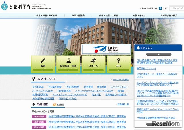
Task: Set font size to medium (中)
Action: (x=160, y=8)
